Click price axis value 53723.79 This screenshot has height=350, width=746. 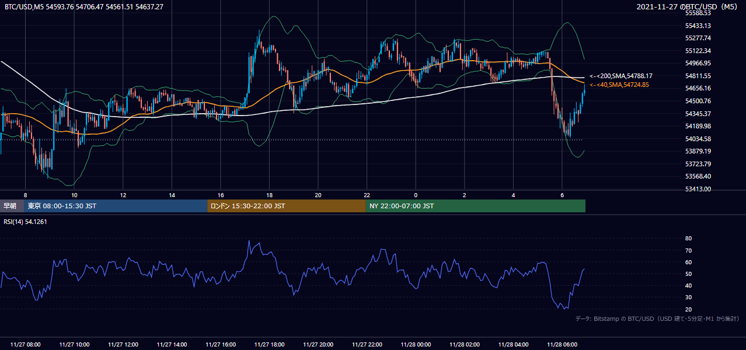(698, 164)
